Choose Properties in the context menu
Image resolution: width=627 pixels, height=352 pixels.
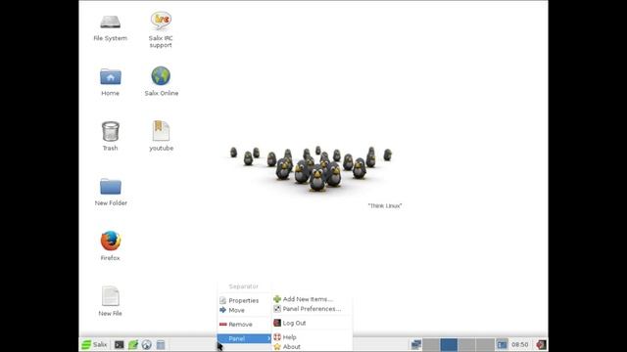point(244,300)
